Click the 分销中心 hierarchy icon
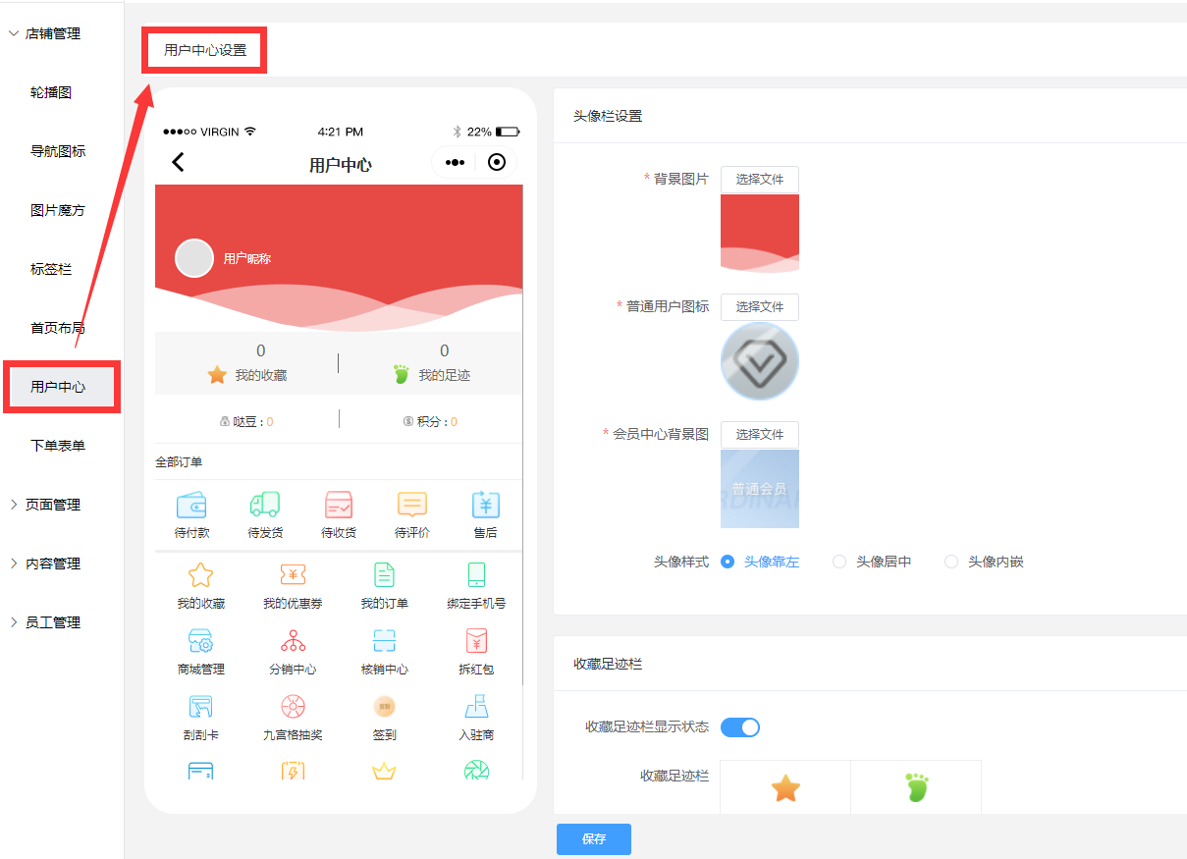The width and height of the screenshot is (1187, 859). tap(293, 641)
